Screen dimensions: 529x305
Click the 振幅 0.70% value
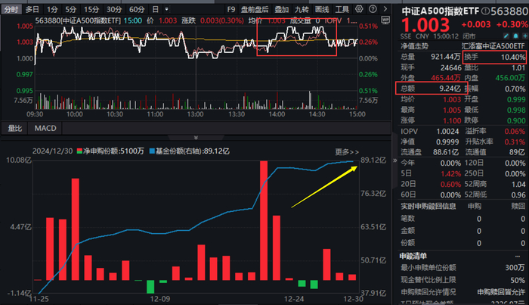coord(515,89)
